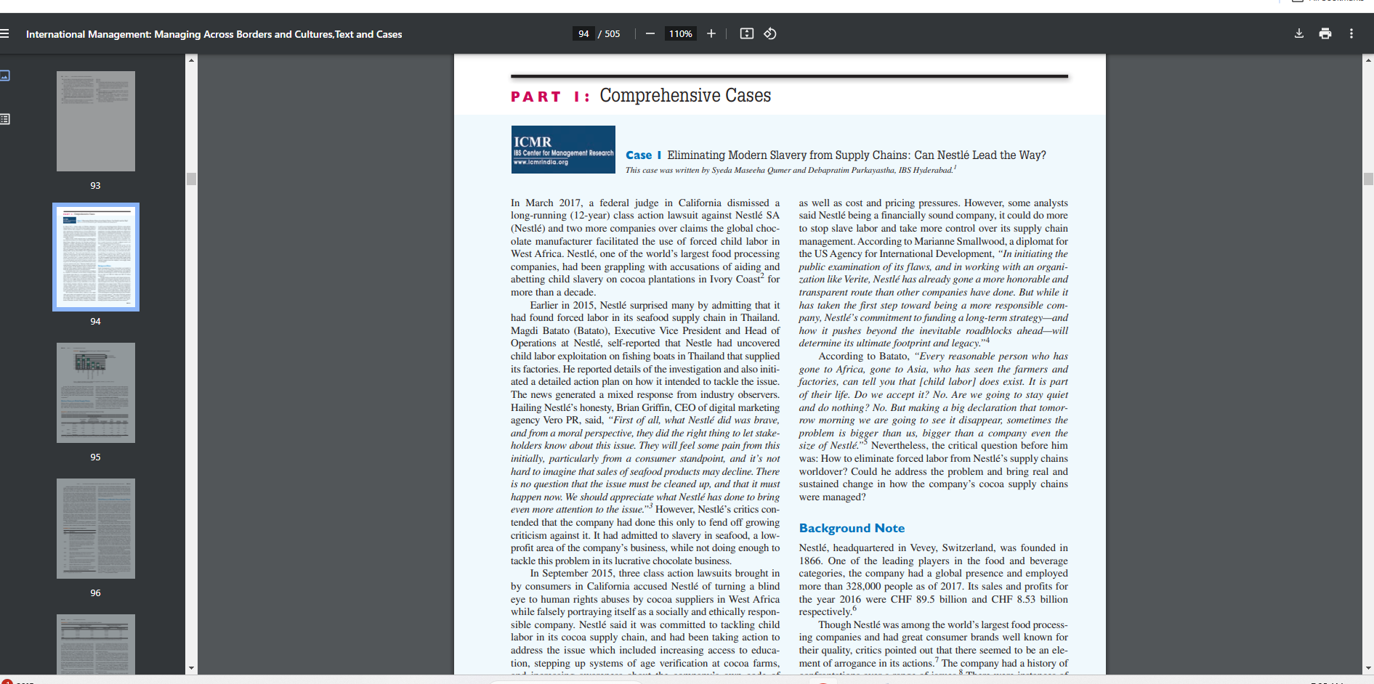1374x684 pixels.
Task: Click thumbnail panel scroll down arrow
Action: click(x=192, y=668)
